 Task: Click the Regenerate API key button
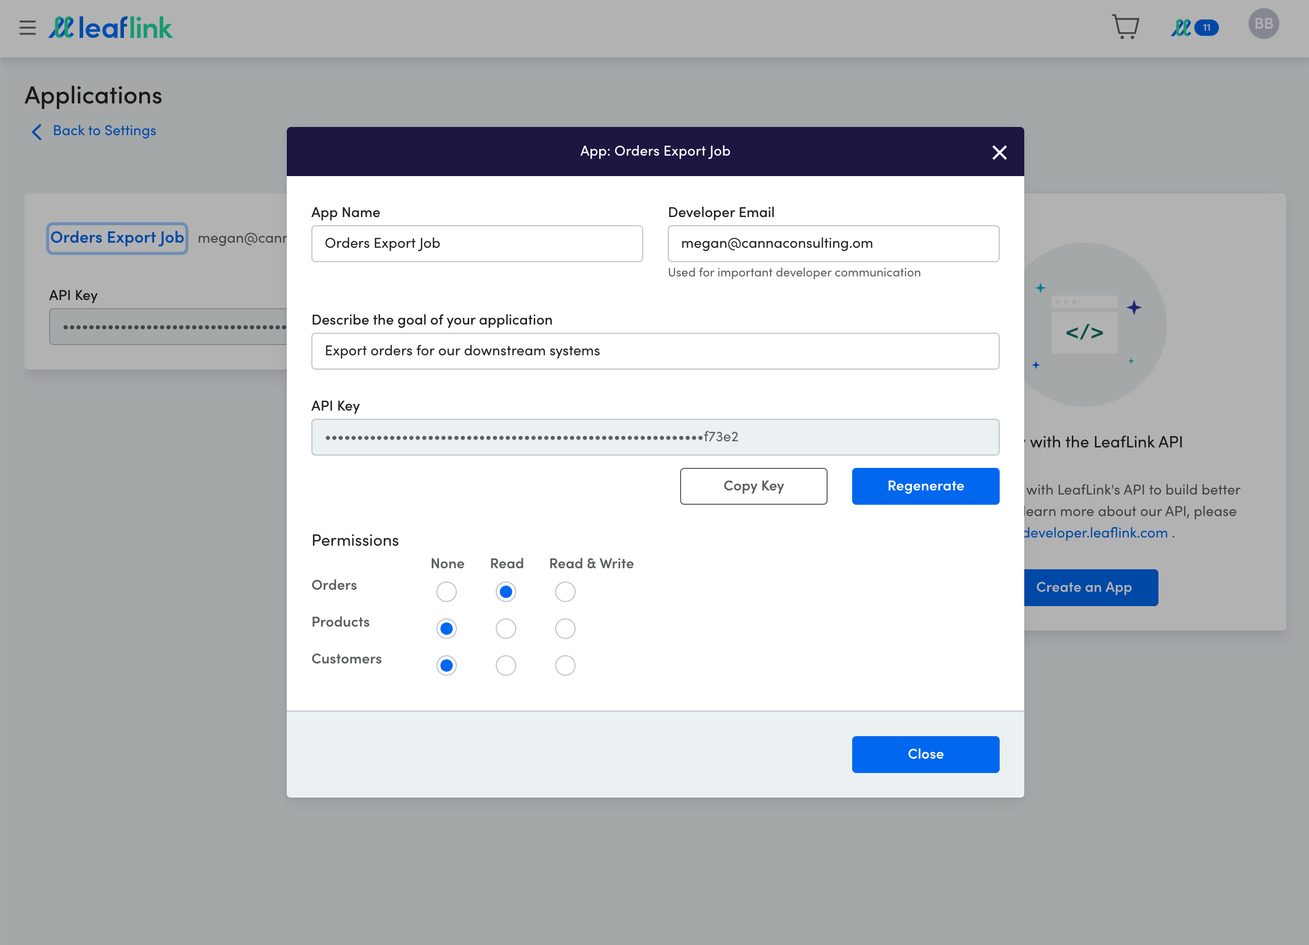(926, 486)
